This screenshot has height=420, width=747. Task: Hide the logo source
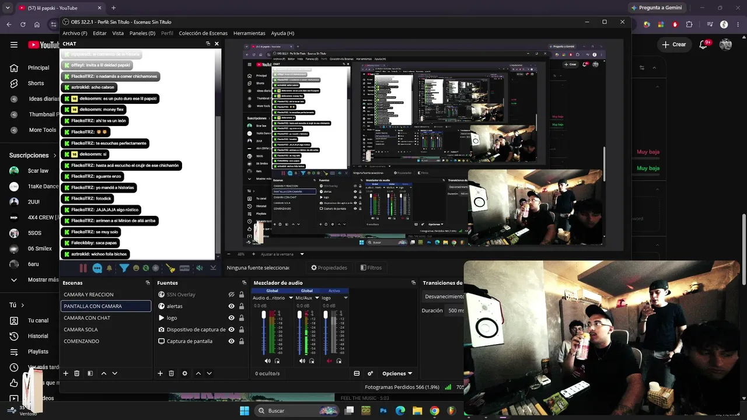point(231,318)
